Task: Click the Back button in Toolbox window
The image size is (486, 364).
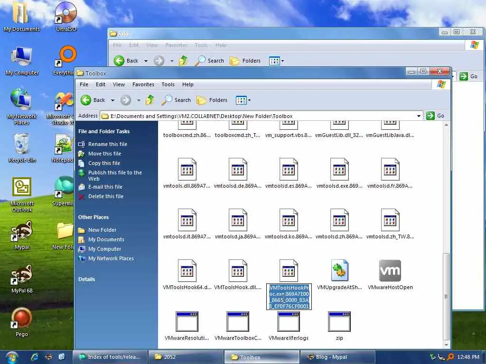Action: (93, 100)
